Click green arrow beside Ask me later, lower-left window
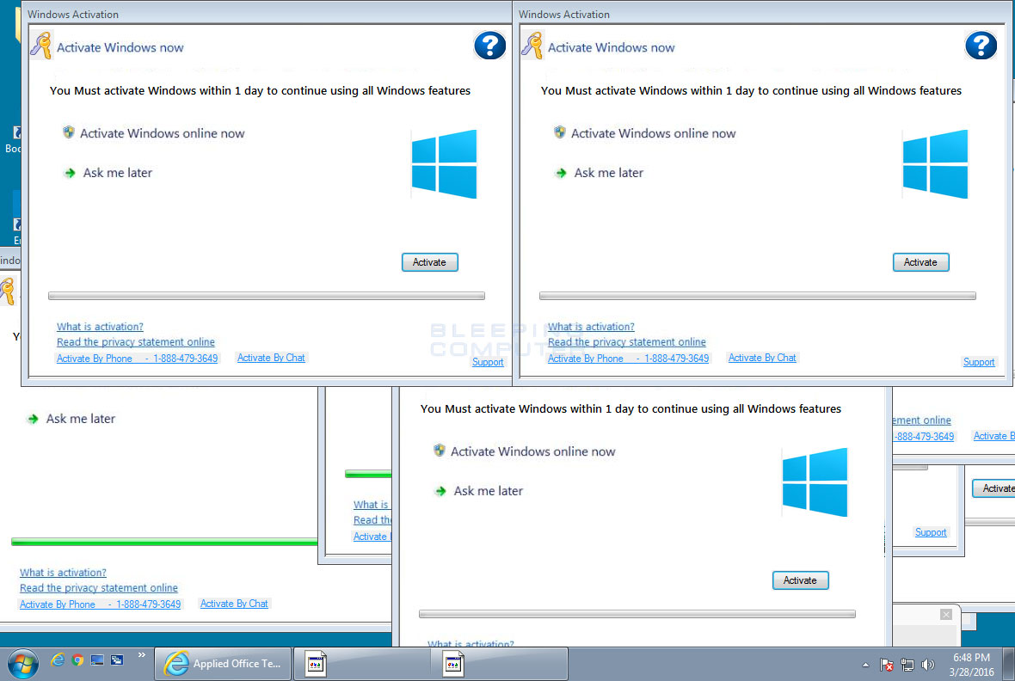Screen dimensions: 1015x681 [33, 419]
